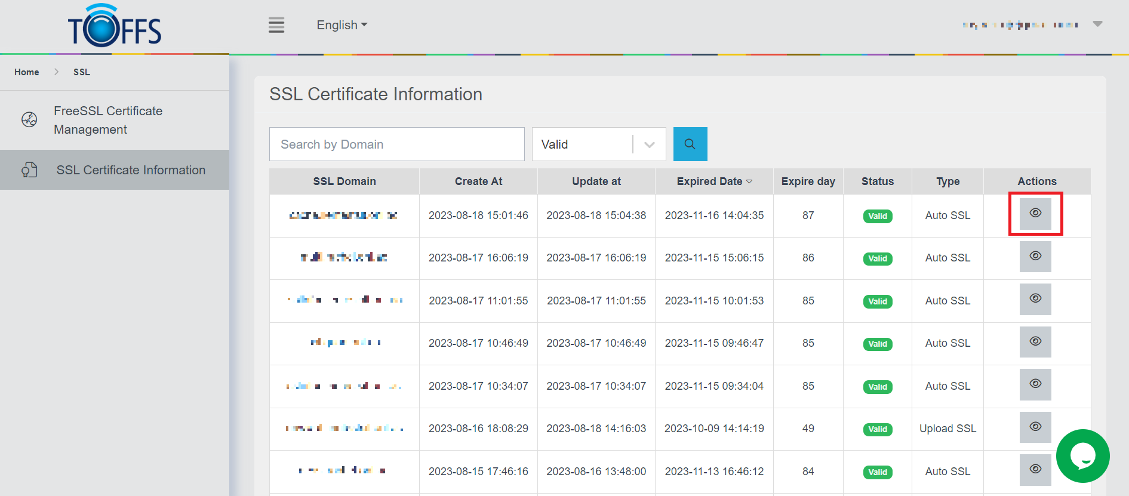View the Upload SSL certificate details

(1035, 427)
